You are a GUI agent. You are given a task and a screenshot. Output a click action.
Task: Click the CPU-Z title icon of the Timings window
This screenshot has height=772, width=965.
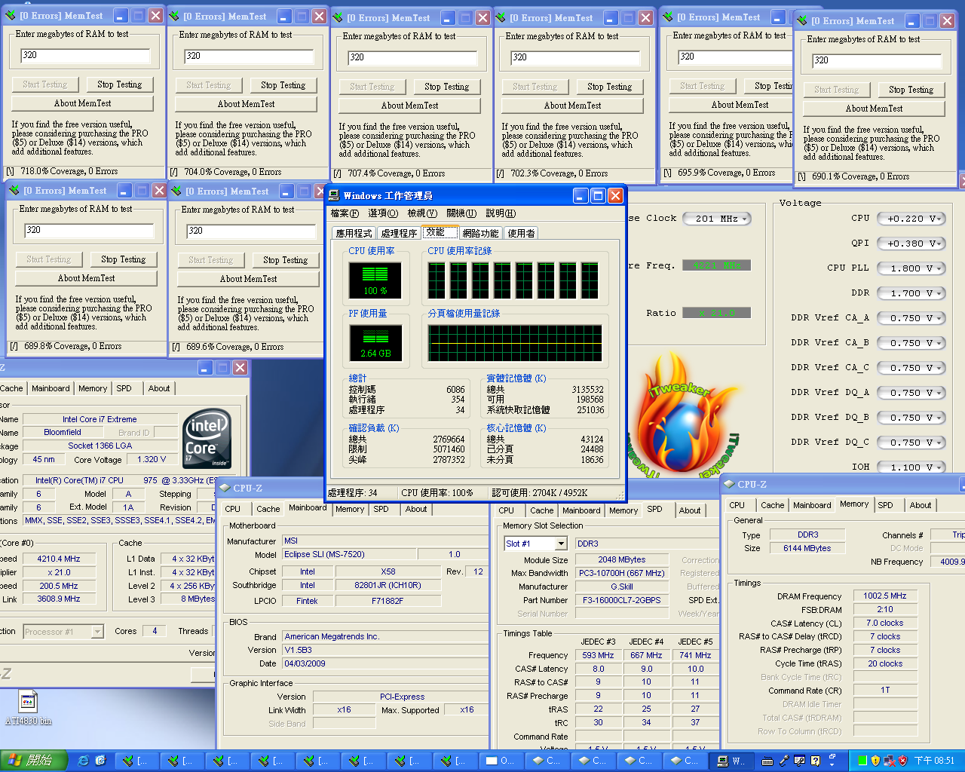729,484
